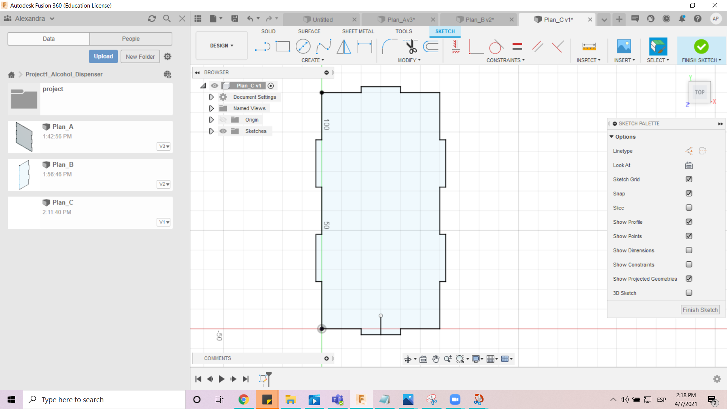Choose the Fillet modify tool
Screen dimensions: 727x409
point(389,47)
